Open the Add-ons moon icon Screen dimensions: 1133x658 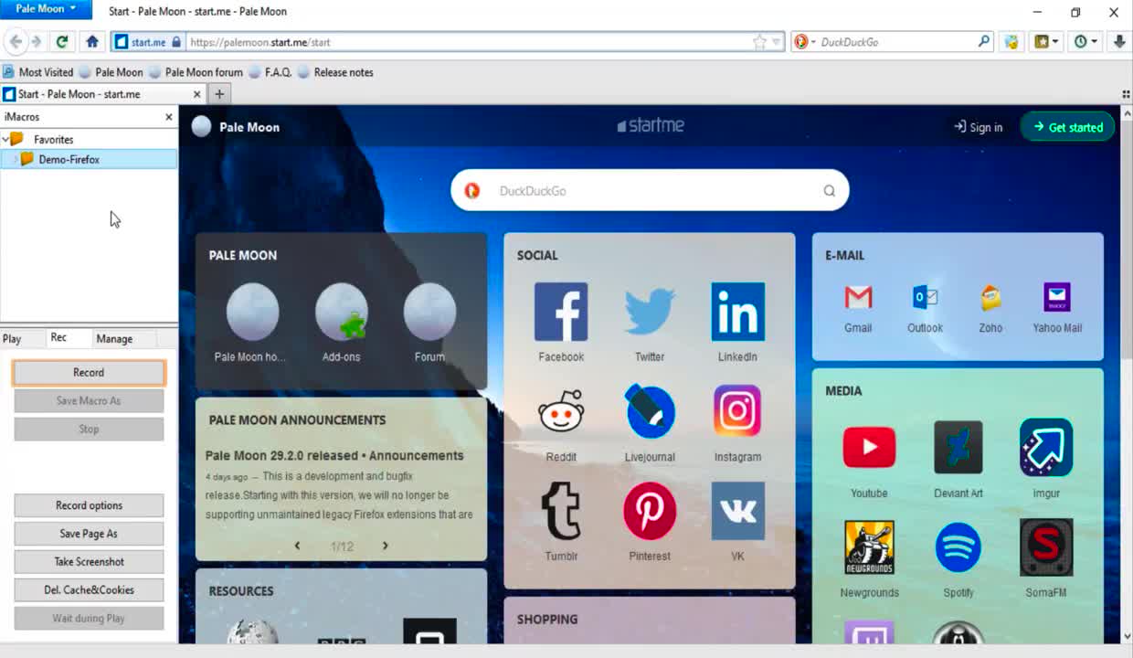click(x=341, y=312)
